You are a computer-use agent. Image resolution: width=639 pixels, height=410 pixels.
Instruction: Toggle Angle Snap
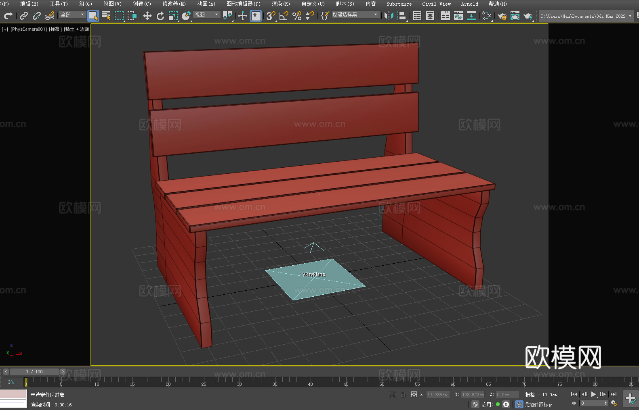pos(284,16)
